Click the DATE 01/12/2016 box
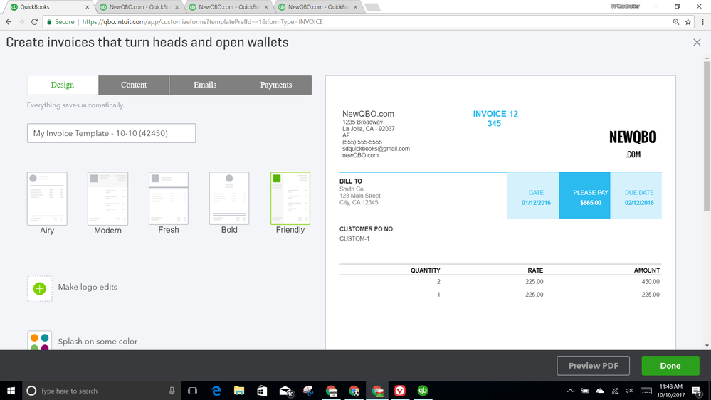The height and width of the screenshot is (400, 711). pos(533,196)
